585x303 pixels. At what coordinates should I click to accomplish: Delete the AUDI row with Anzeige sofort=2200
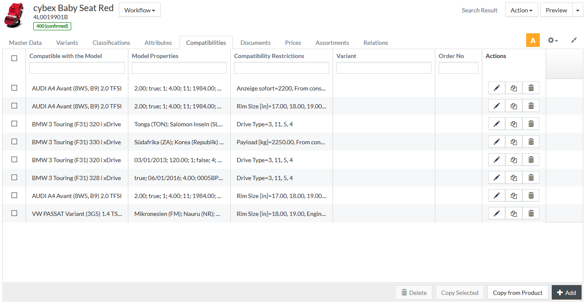point(531,88)
